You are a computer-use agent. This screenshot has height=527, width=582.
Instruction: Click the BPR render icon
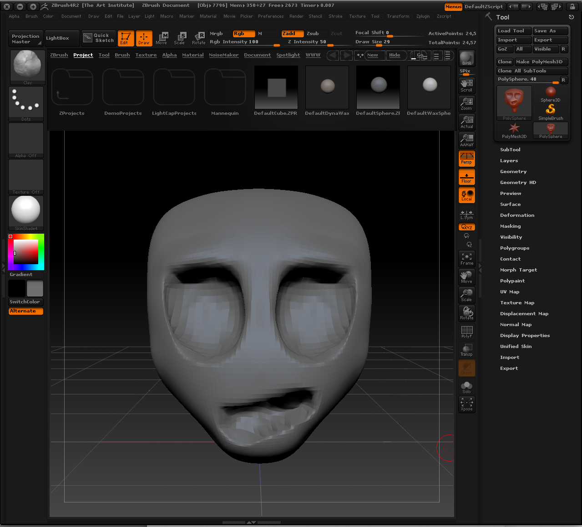[466, 58]
